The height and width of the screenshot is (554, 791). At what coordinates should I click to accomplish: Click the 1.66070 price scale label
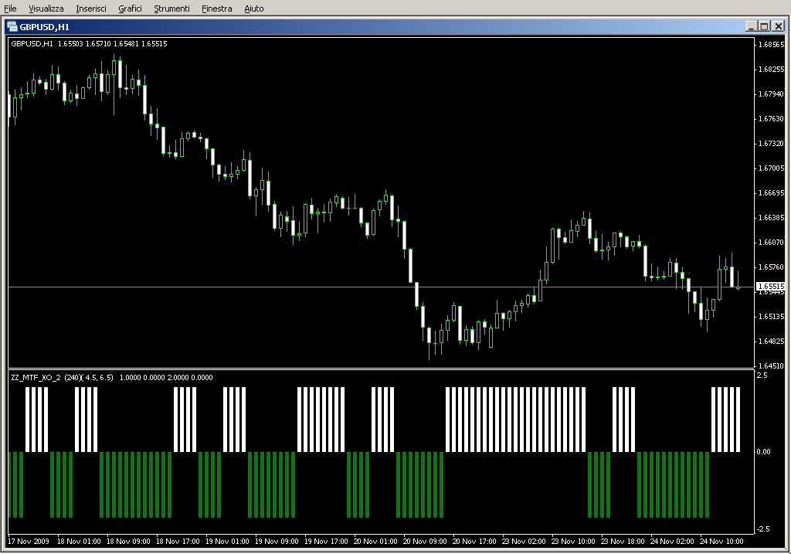tap(772, 242)
